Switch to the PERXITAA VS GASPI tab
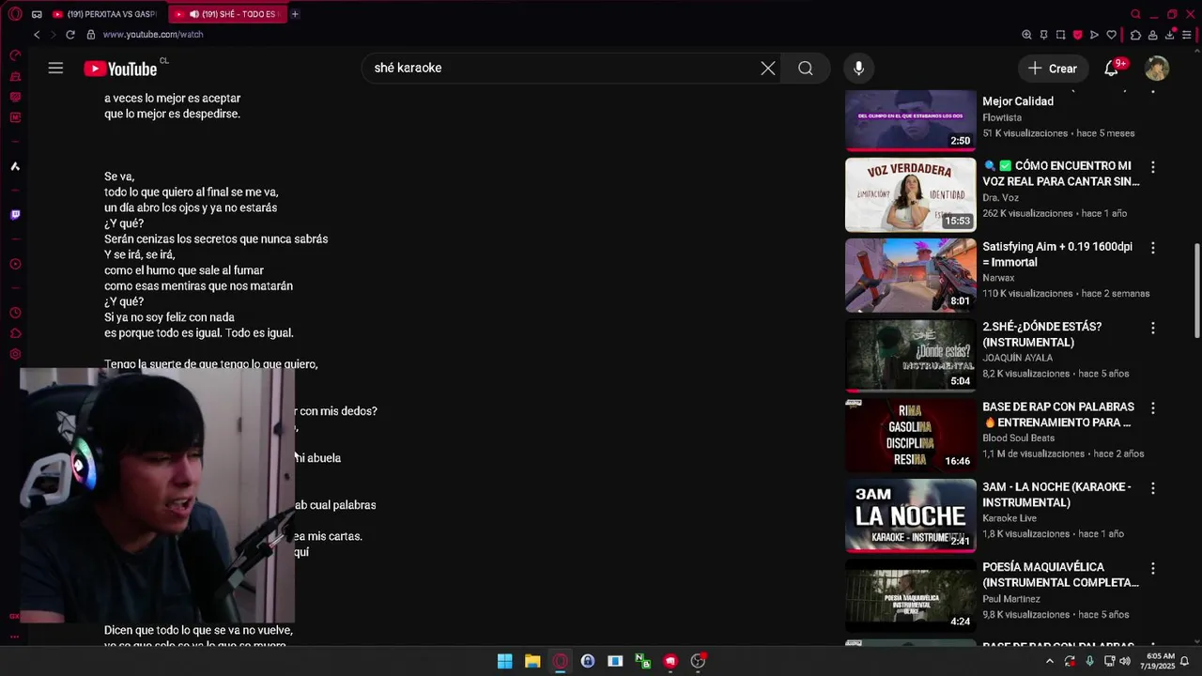This screenshot has width=1202, height=676. pyautogui.click(x=105, y=14)
